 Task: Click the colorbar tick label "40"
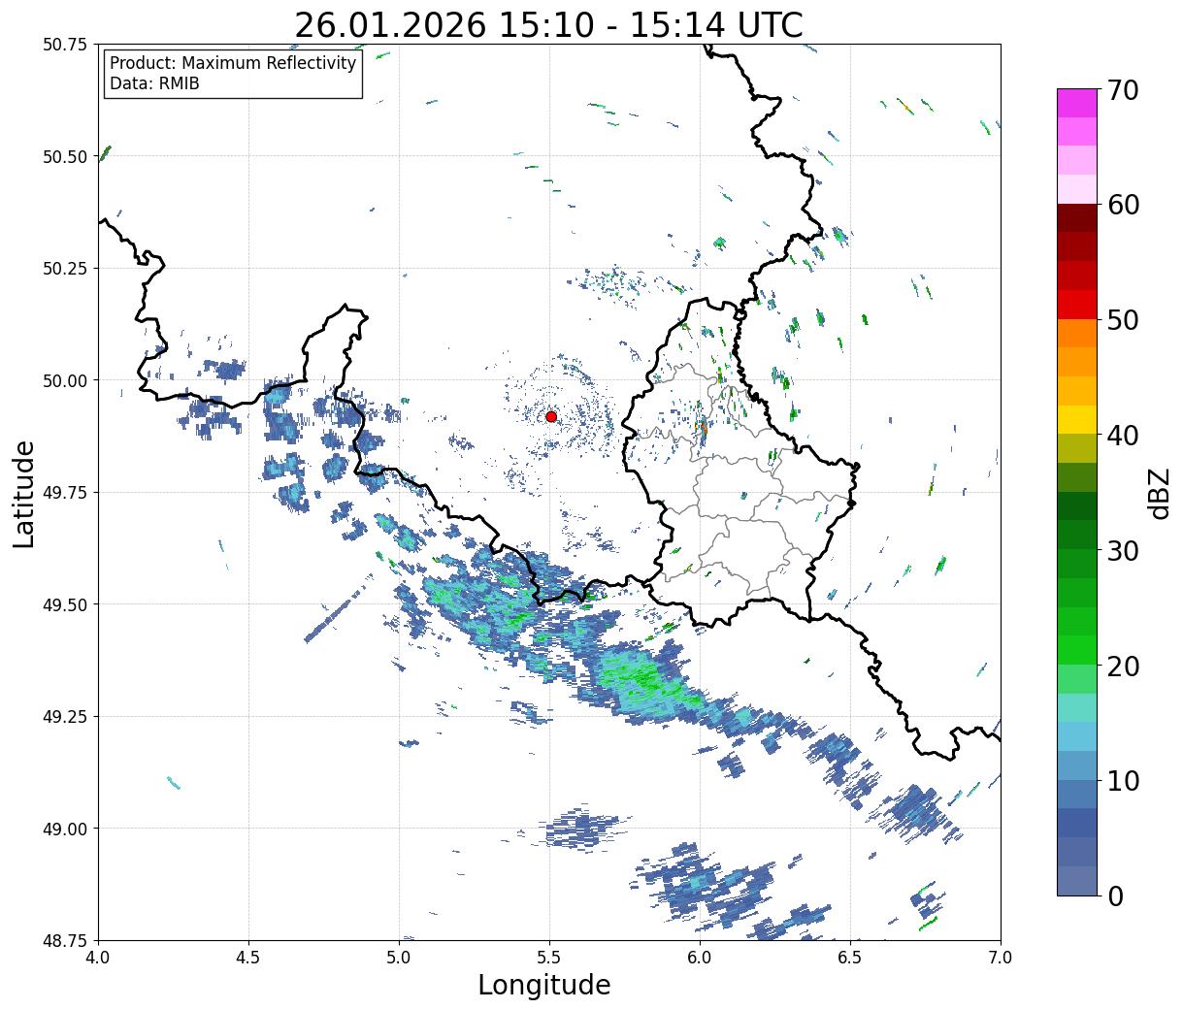click(1123, 436)
